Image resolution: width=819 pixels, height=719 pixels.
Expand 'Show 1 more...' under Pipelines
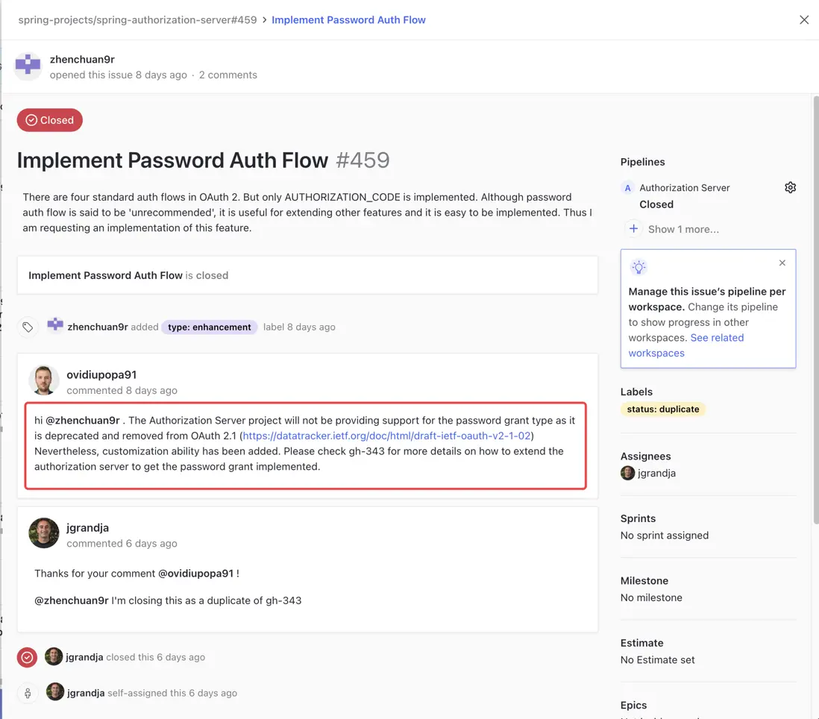pyautogui.click(x=683, y=229)
